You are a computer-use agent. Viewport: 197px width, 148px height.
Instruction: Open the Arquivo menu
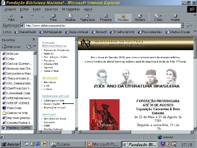(x=10, y=9)
